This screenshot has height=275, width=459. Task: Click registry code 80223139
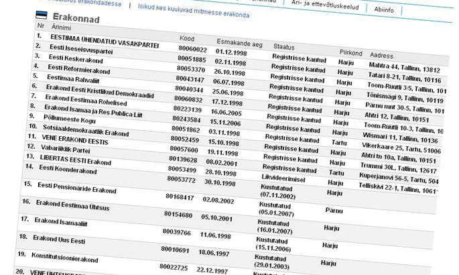(188, 109)
